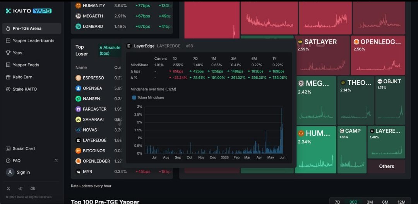Toggle the Absolute (bps) sorting option
The height and width of the screenshot is (204, 418).
(110, 50)
